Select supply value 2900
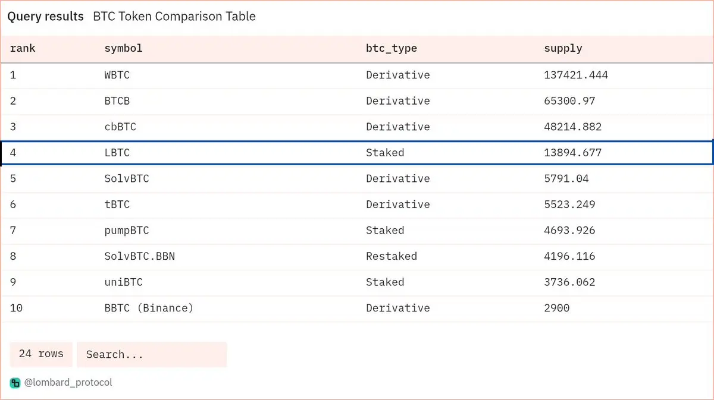The height and width of the screenshot is (400, 714). [x=557, y=308]
